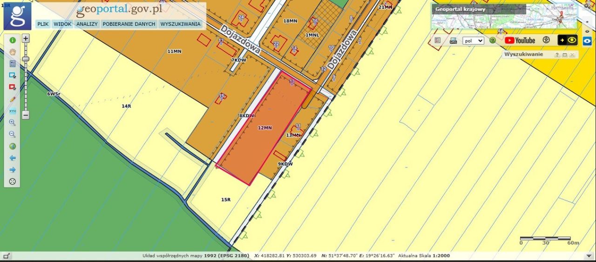
Task: Toggle the blue eye visibility button
Action: [x=587, y=41]
